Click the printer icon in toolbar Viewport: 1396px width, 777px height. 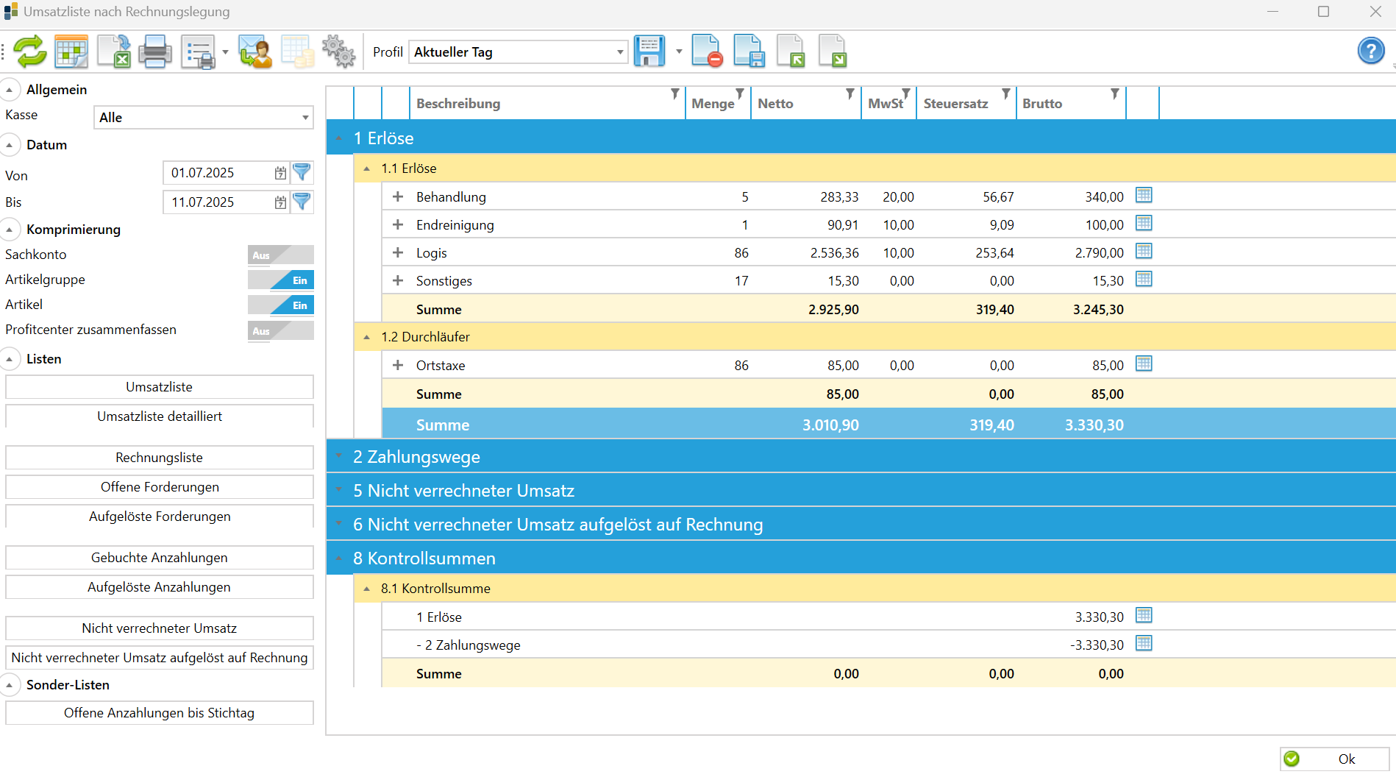point(155,52)
